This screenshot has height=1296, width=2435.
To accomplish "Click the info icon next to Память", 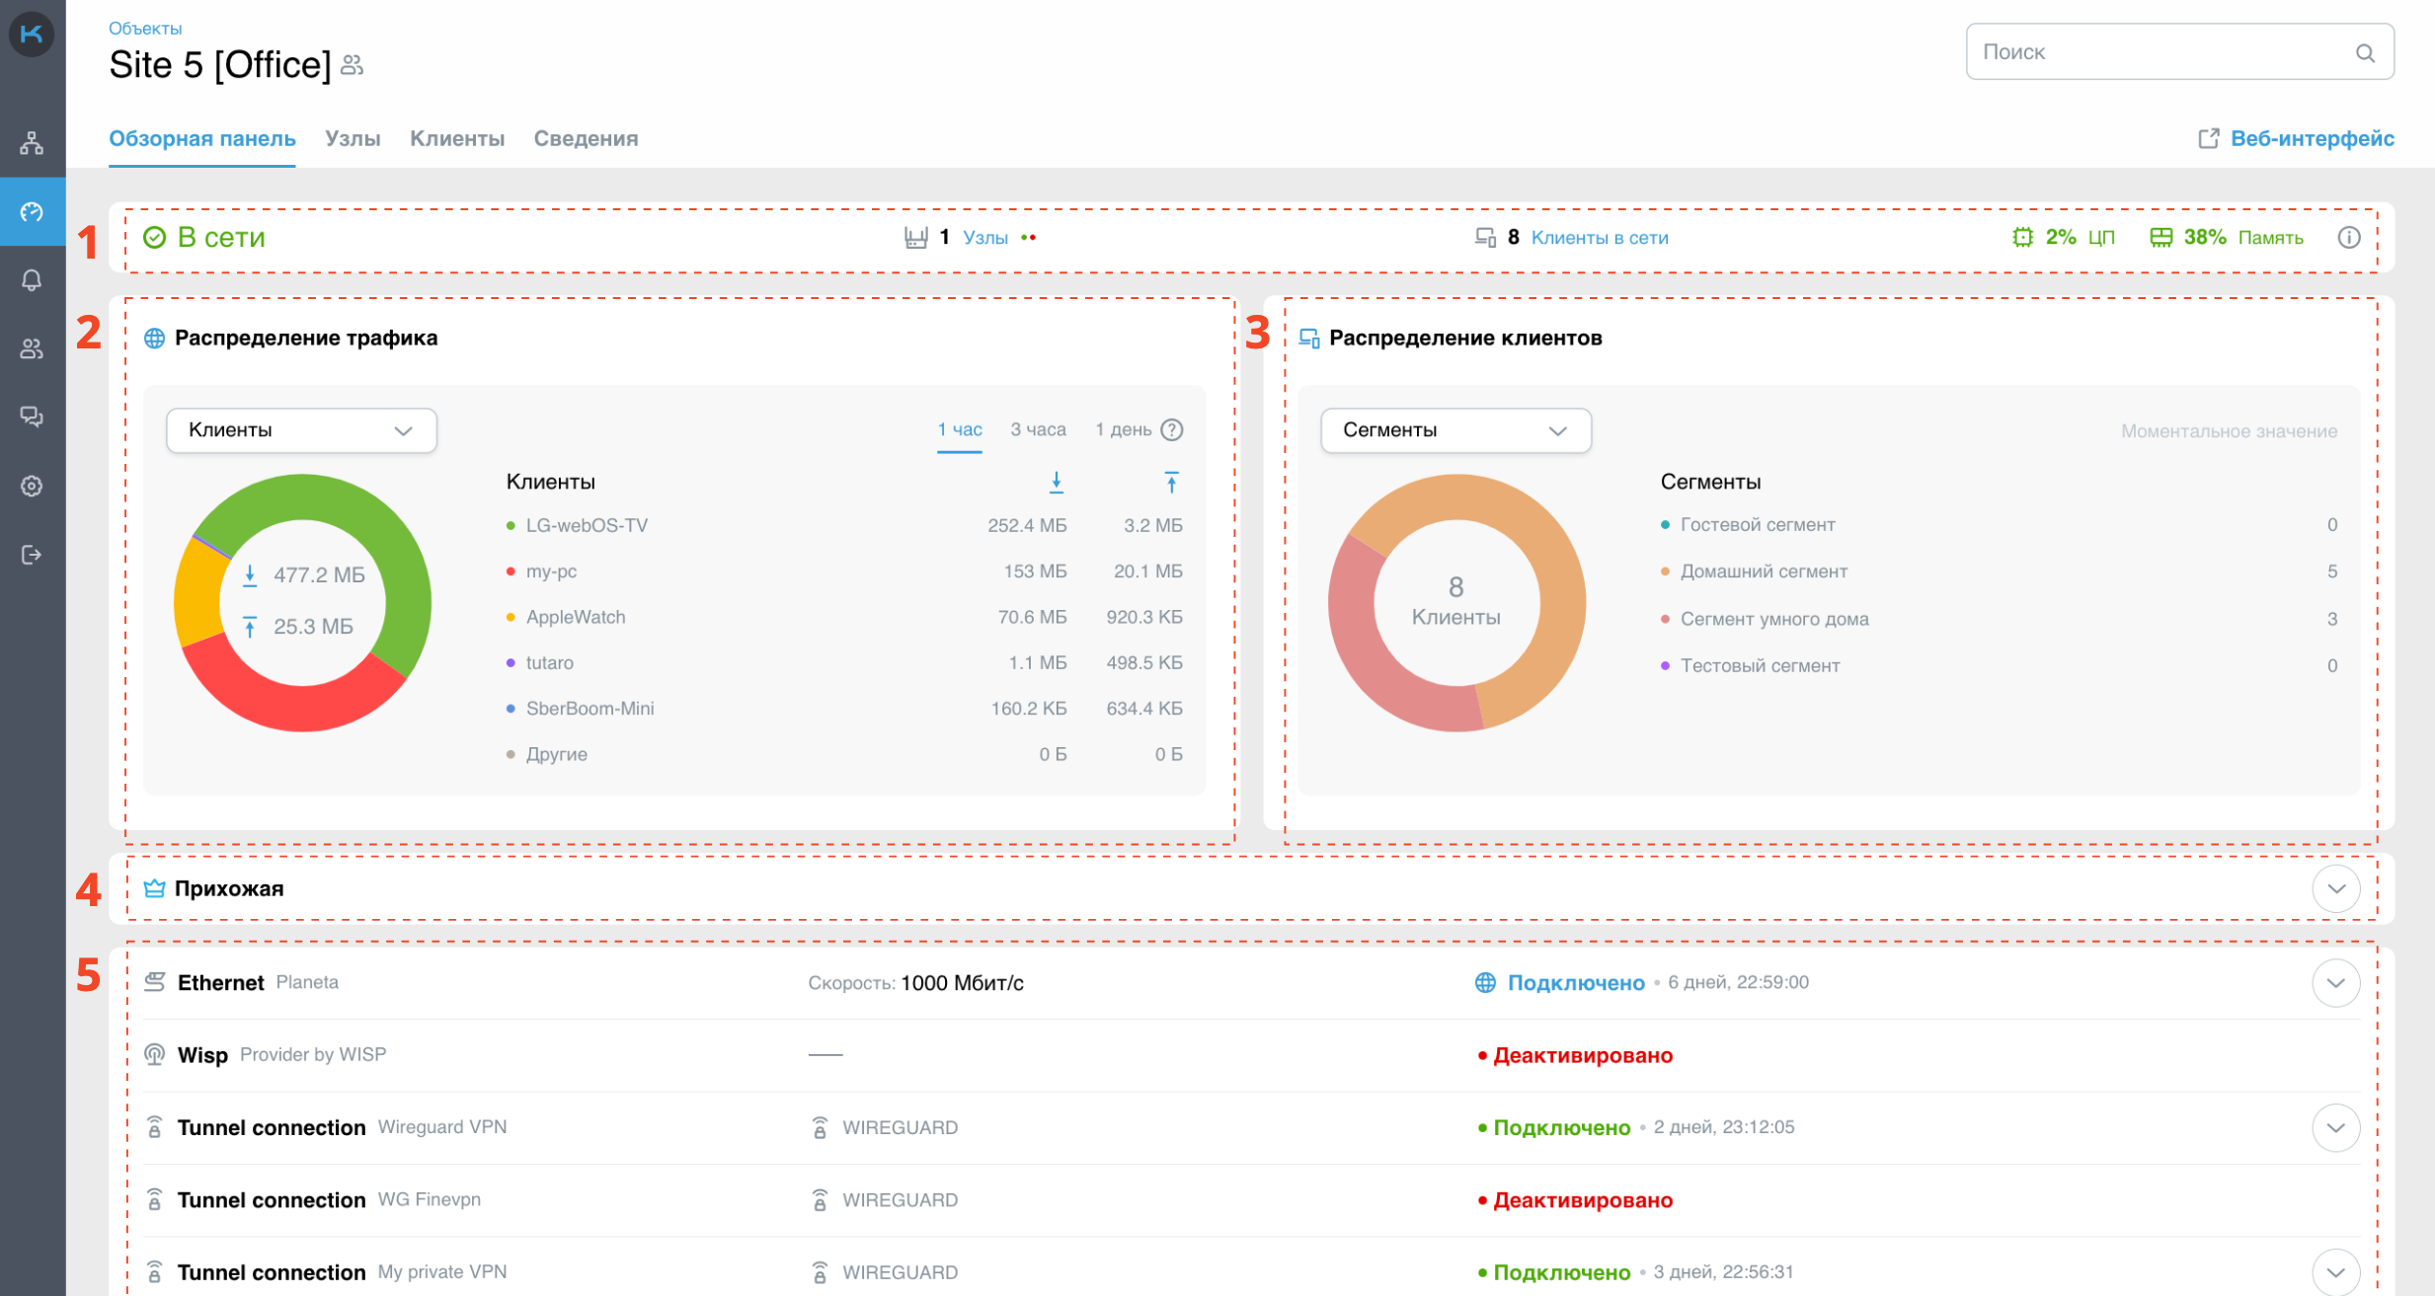I will [x=2348, y=238].
